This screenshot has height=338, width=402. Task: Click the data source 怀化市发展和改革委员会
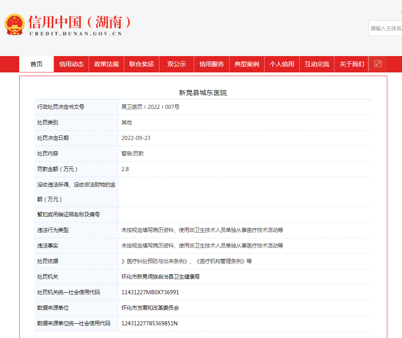(150, 308)
